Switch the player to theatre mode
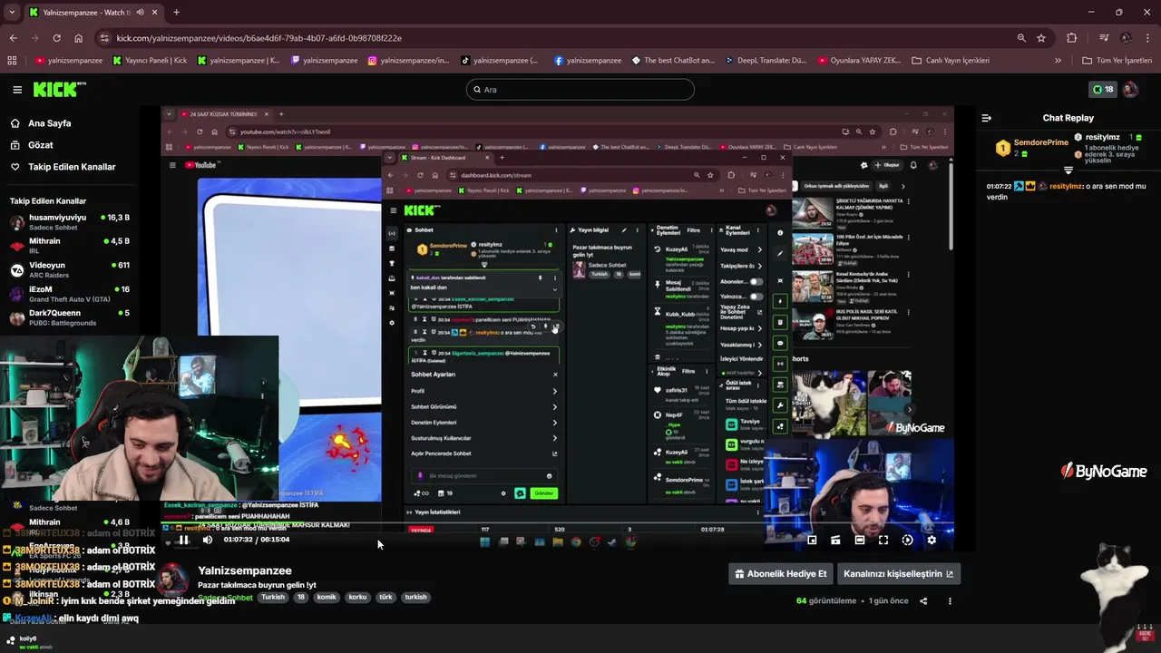 [x=859, y=540]
